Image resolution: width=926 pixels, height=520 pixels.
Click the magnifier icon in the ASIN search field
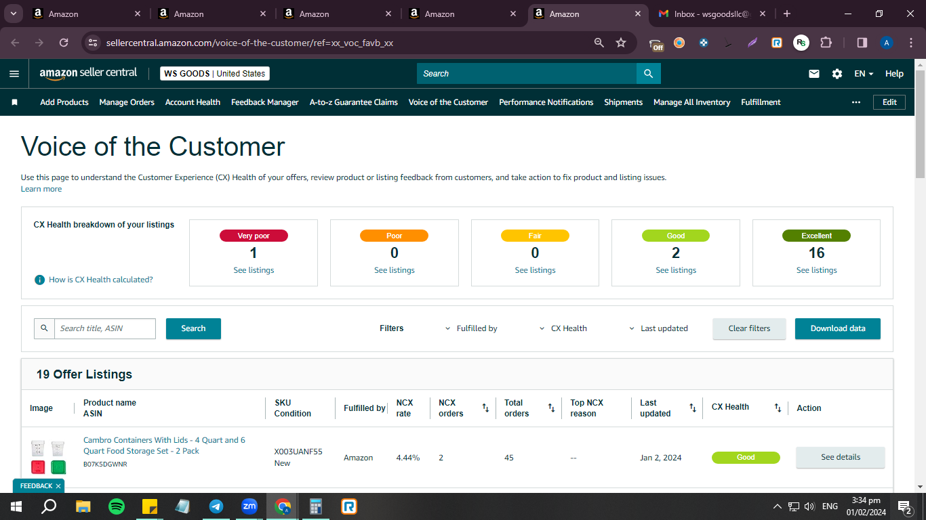click(x=44, y=328)
